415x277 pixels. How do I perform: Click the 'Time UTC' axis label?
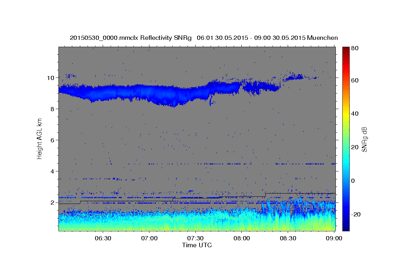[197, 245]
